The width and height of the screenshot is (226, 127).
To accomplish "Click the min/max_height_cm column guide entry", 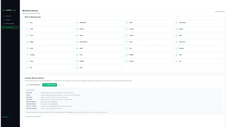I will coord(31,102).
